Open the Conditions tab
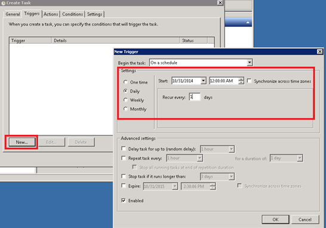 (x=72, y=14)
